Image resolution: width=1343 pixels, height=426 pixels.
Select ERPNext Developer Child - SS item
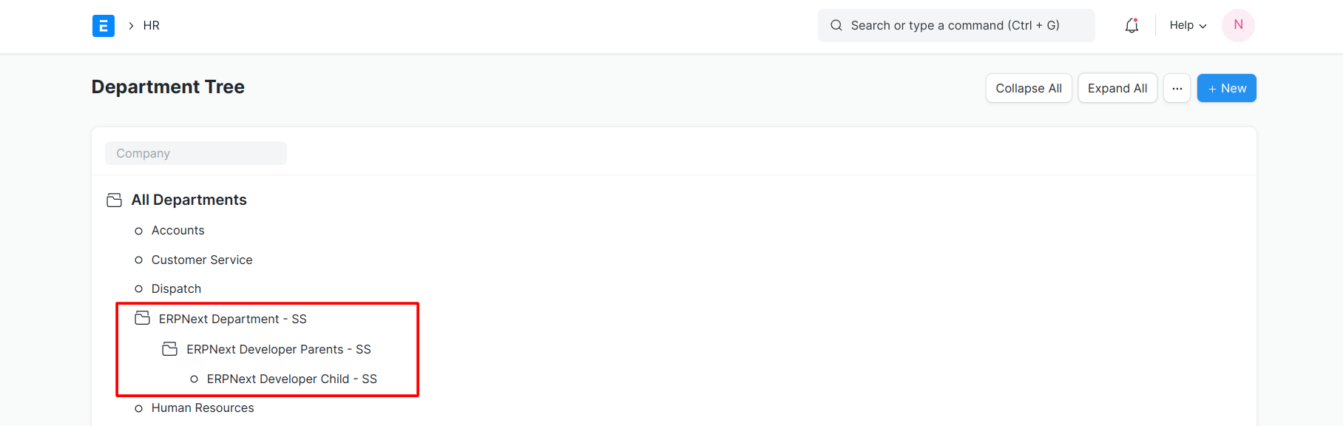(292, 379)
